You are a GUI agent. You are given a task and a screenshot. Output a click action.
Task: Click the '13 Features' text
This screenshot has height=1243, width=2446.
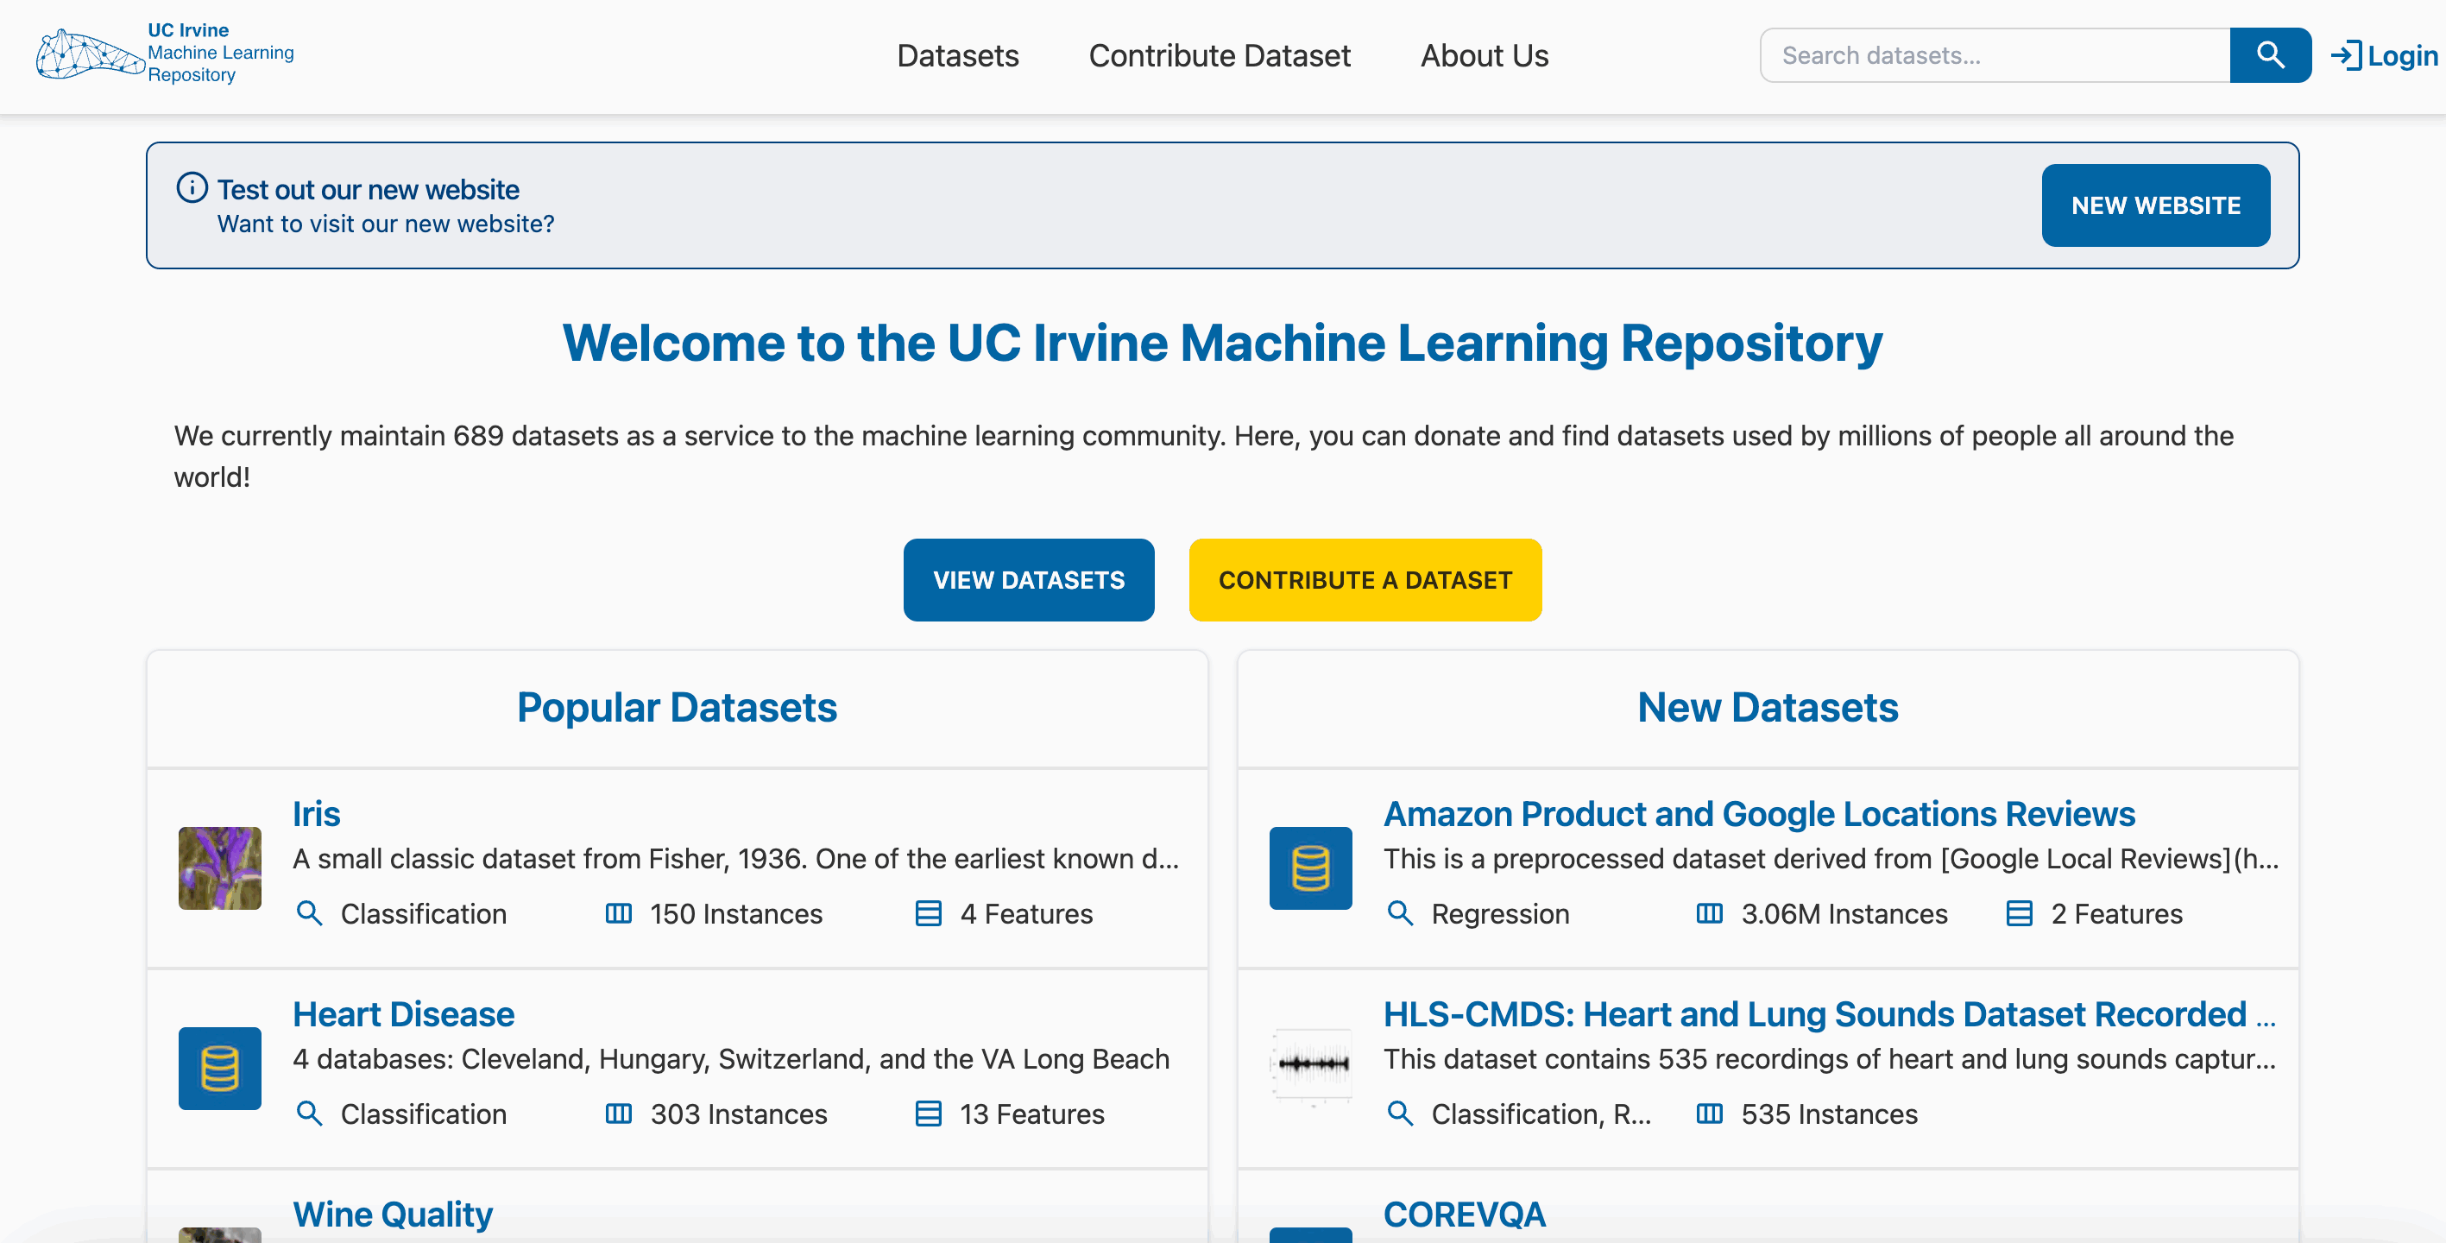[x=1031, y=1114]
